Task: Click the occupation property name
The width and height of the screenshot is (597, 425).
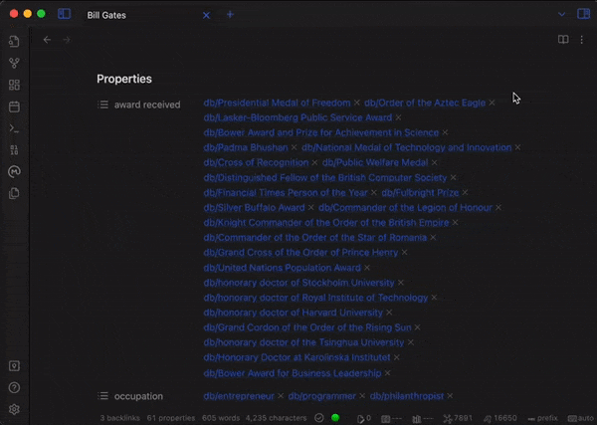Action: [x=138, y=396]
